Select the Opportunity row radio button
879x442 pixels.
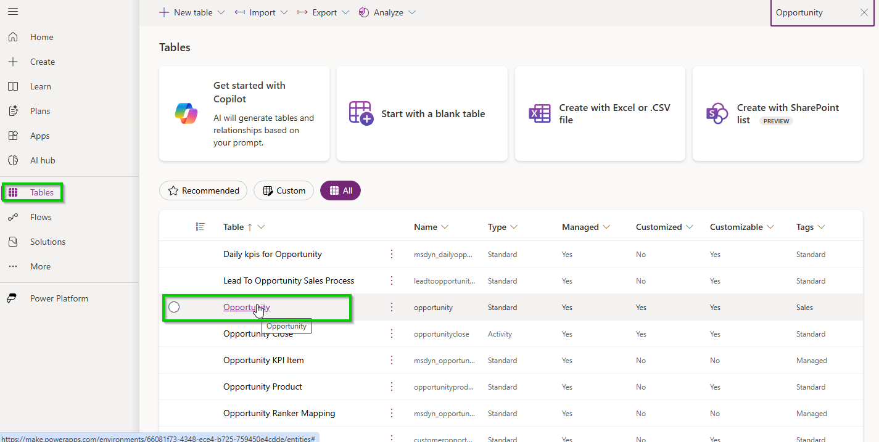pyautogui.click(x=174, y=307)
